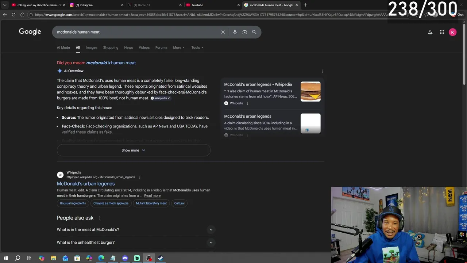
Task: Close the mcdonalds human meat Google tab
Action: point(297,5)
